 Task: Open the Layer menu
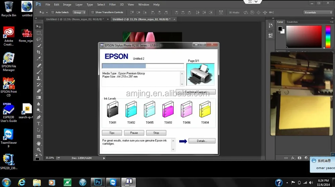(79, 4)
